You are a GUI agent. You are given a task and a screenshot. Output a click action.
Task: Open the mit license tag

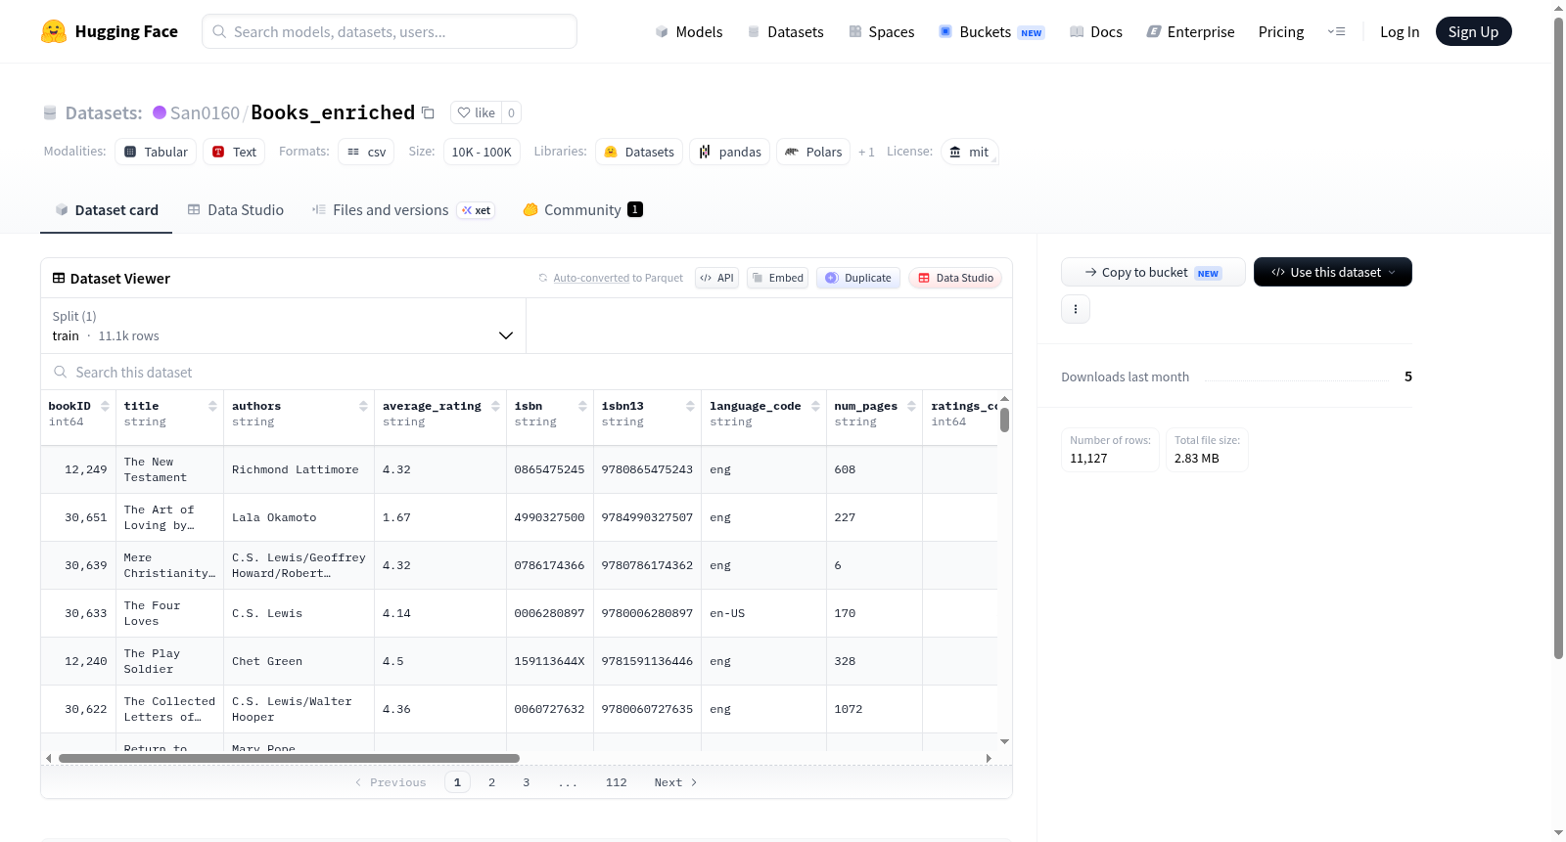pyautogui.click(x=970, y=152)
